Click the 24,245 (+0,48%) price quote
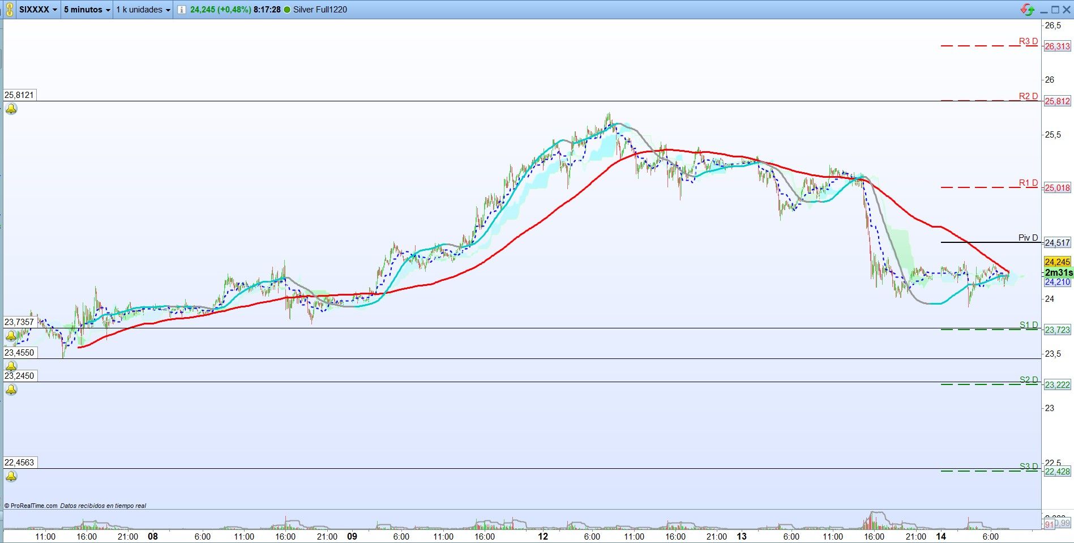 click(x=220, y=10)
